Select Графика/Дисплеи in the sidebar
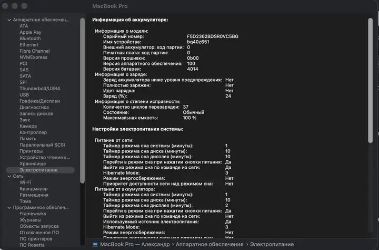This screenshot has height=250, width=379. click(x=39, y=101)
